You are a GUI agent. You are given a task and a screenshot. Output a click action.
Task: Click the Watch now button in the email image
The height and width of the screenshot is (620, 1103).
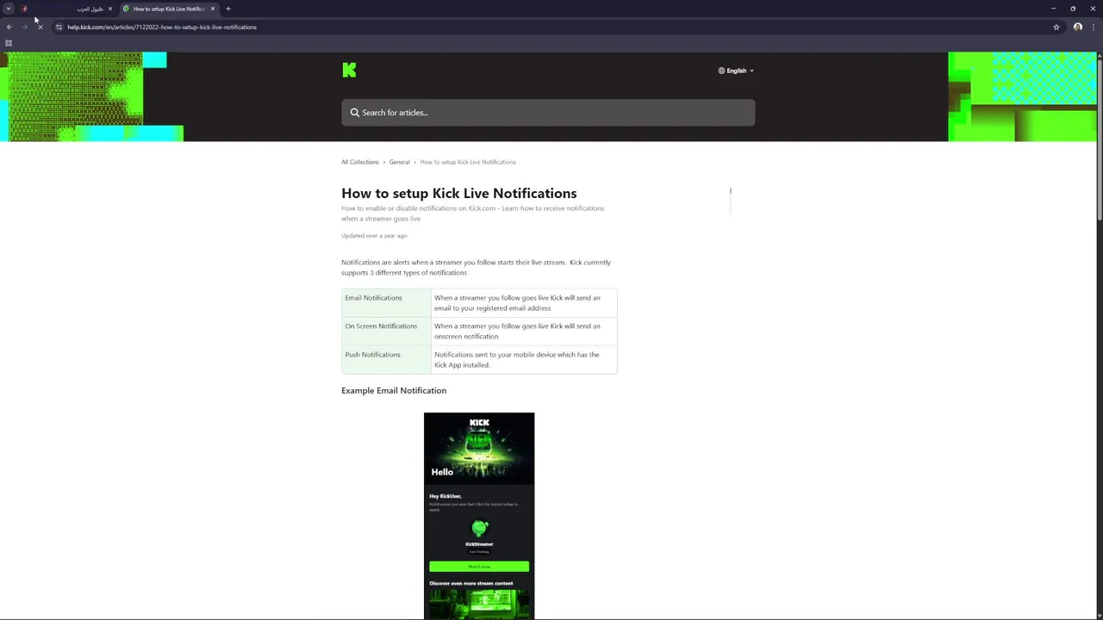[x=479, y=567]
